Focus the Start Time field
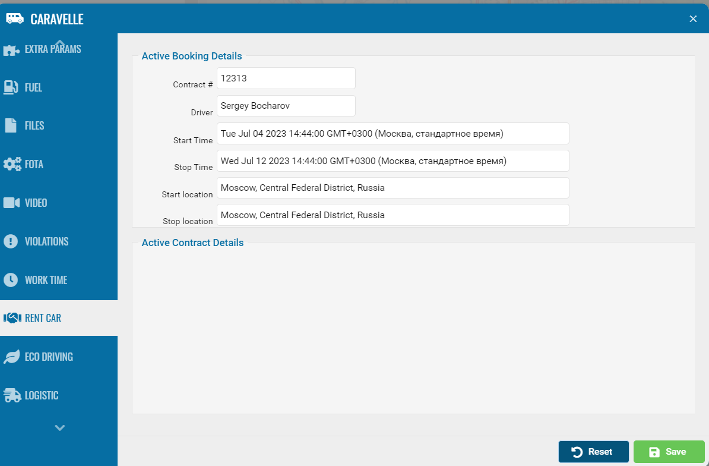Image resolution: width=709 pixels, height=466 pixels. click(393, 134)
